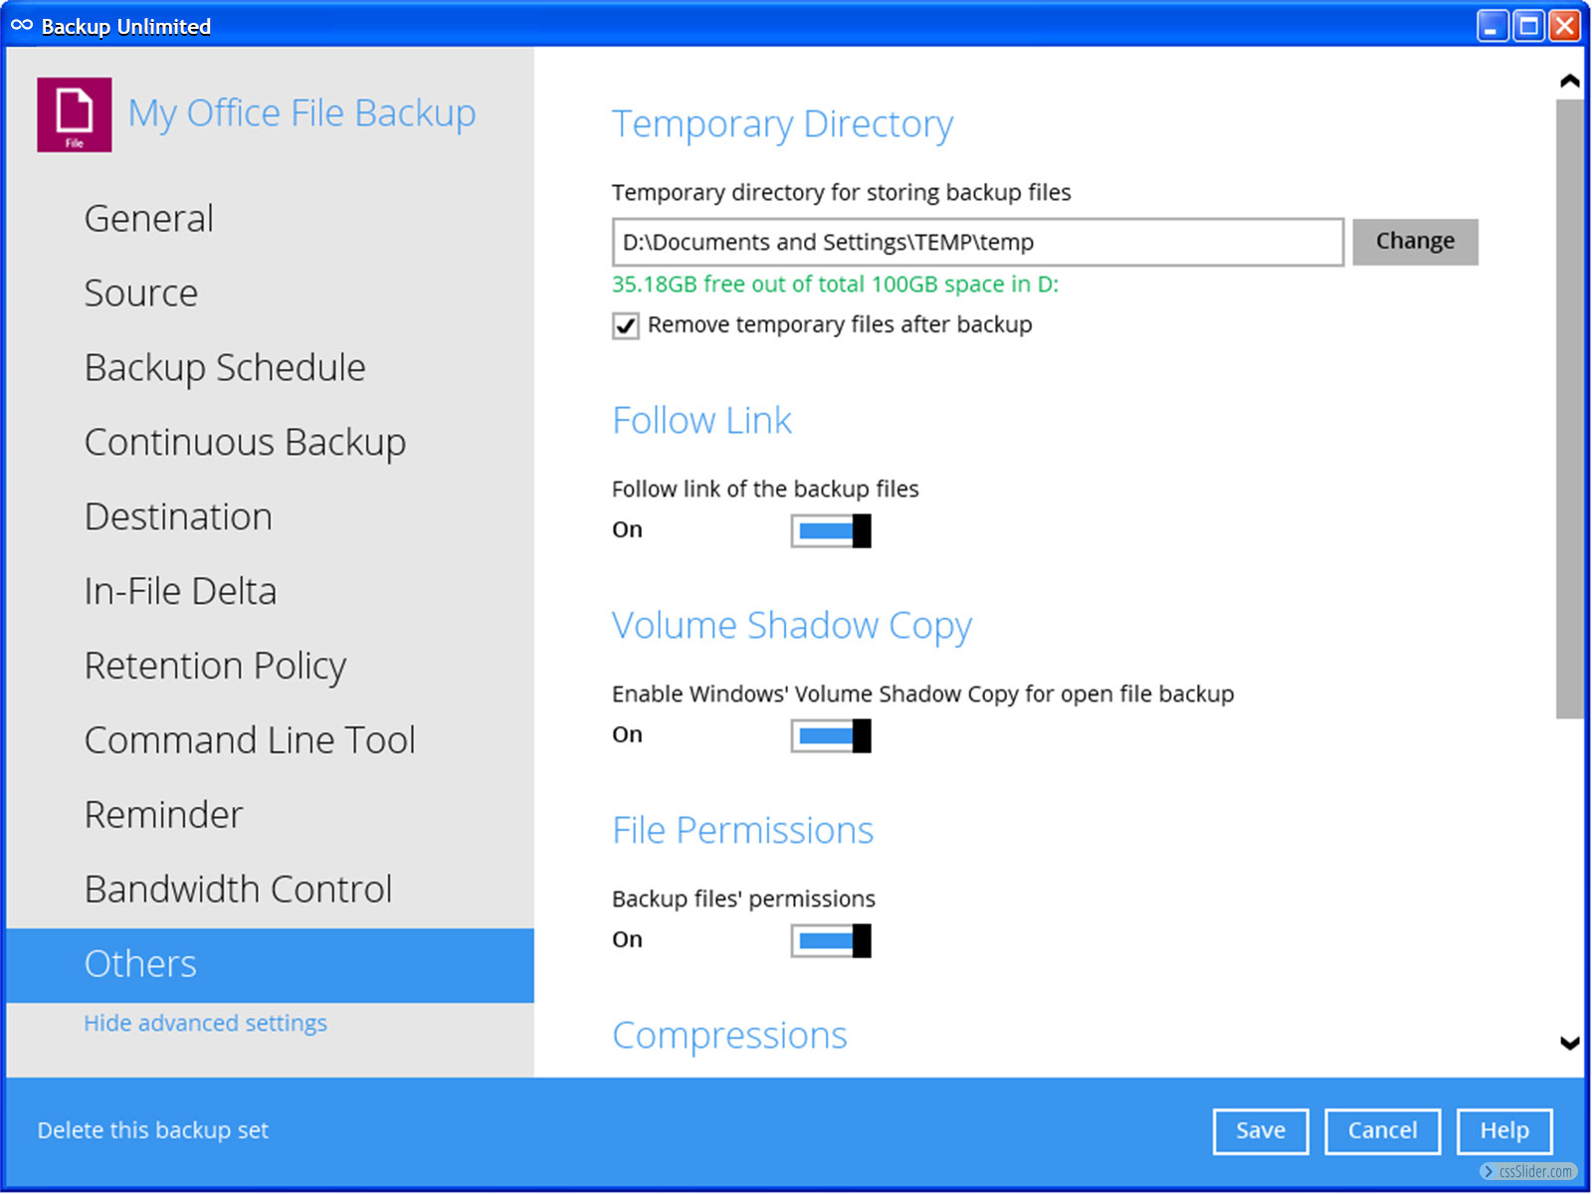
Task: Select Retention Policy in the sidebar
Action: [x=215, y=666]
